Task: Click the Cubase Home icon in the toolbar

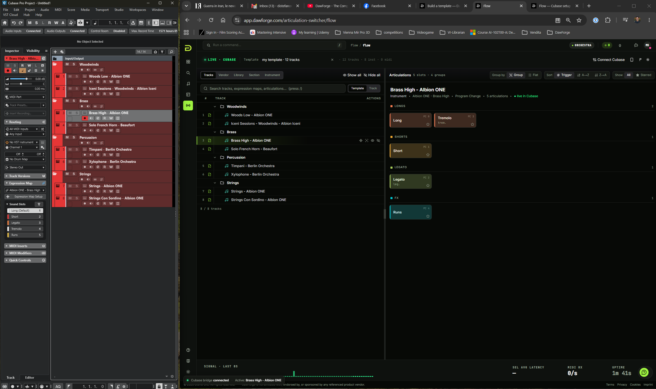Action: [x=5, y=23]
